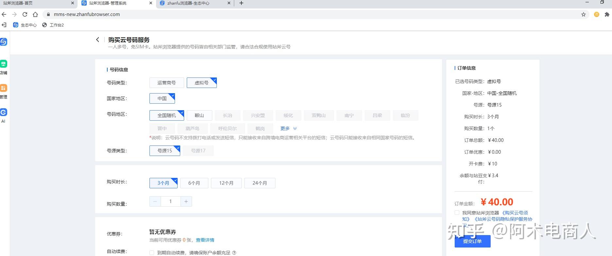Select 24个月 purchase duration
This screenshot has height=256, width=612.
[x=260, y=183]
